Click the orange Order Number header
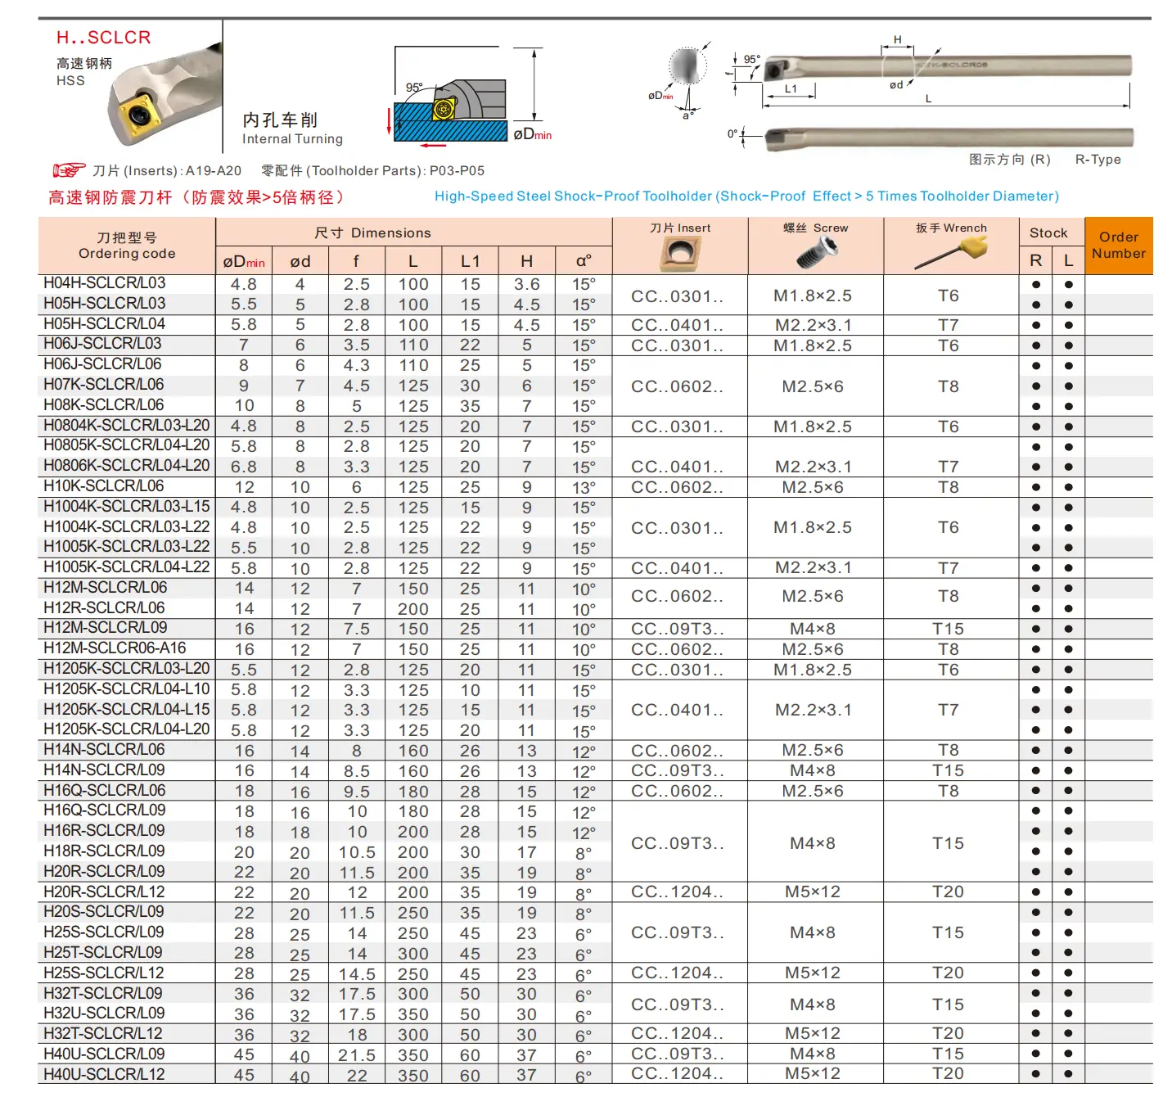Screen dimensions: 1172x1097 (x=1118, y=246)
